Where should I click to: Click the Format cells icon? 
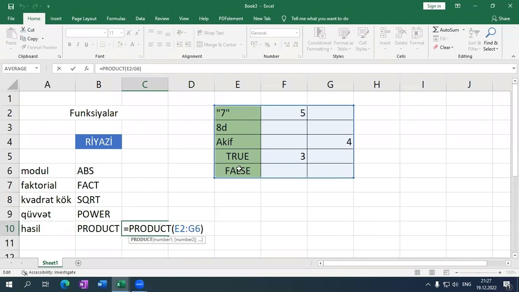pos(417,34)
